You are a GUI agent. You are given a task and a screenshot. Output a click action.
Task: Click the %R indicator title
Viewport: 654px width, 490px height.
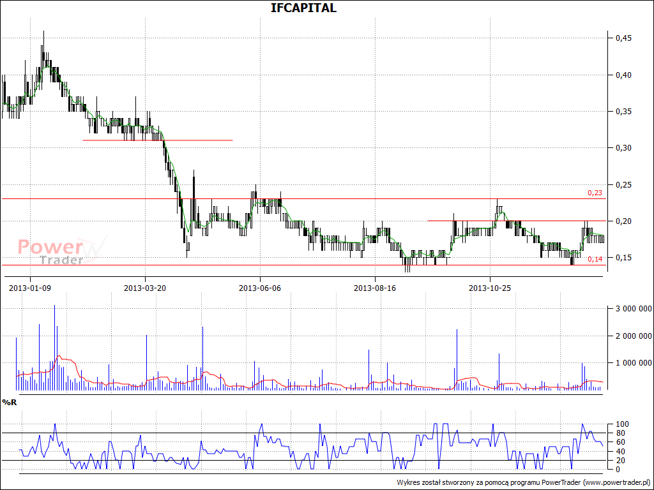click(x=10, y=403)
